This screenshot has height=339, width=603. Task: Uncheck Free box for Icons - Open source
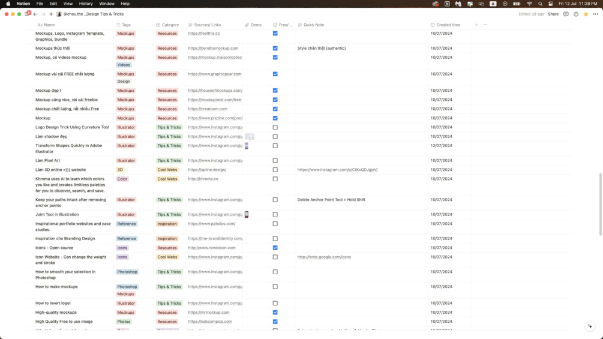[x=275, y=248]
